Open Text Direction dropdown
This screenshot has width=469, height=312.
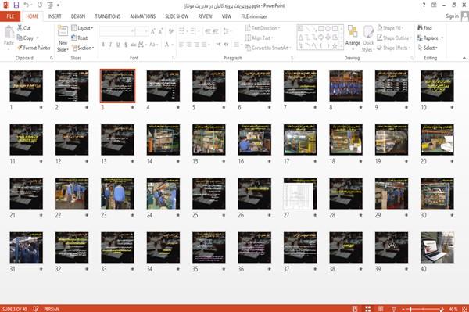[263, 28]
